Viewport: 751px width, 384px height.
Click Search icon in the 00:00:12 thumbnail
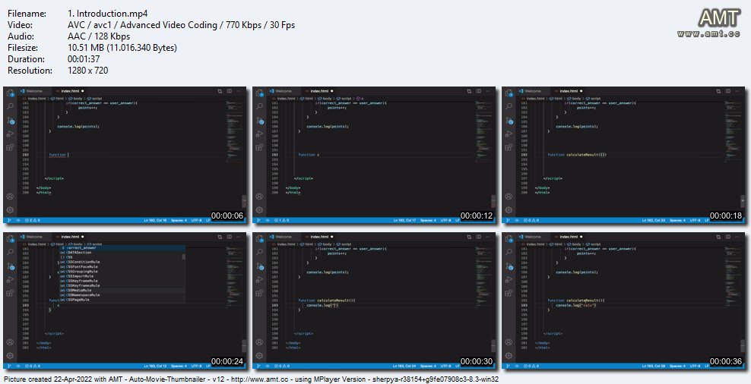coord(260,106)
